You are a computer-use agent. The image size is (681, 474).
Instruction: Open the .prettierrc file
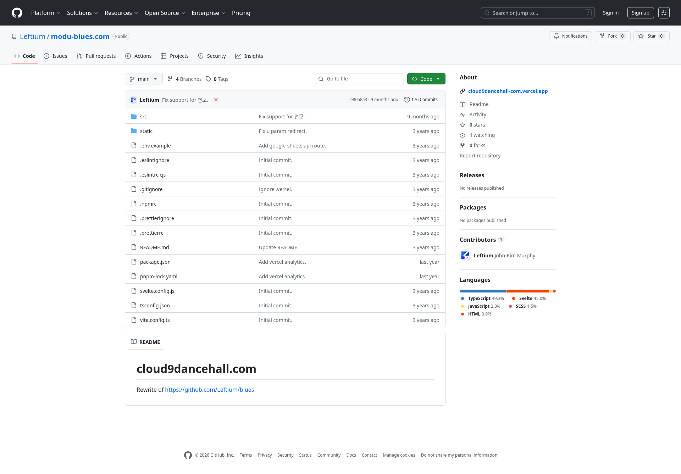point(152,233)
